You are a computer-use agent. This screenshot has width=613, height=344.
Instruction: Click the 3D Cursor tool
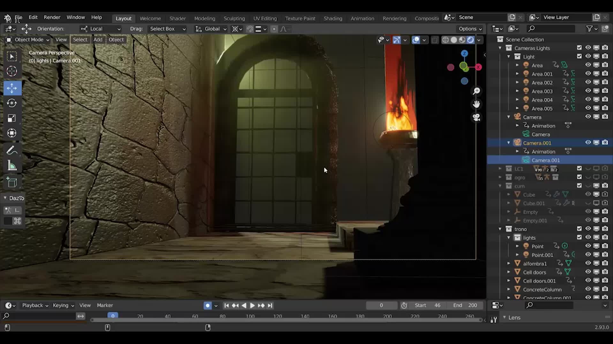(12, 71)
